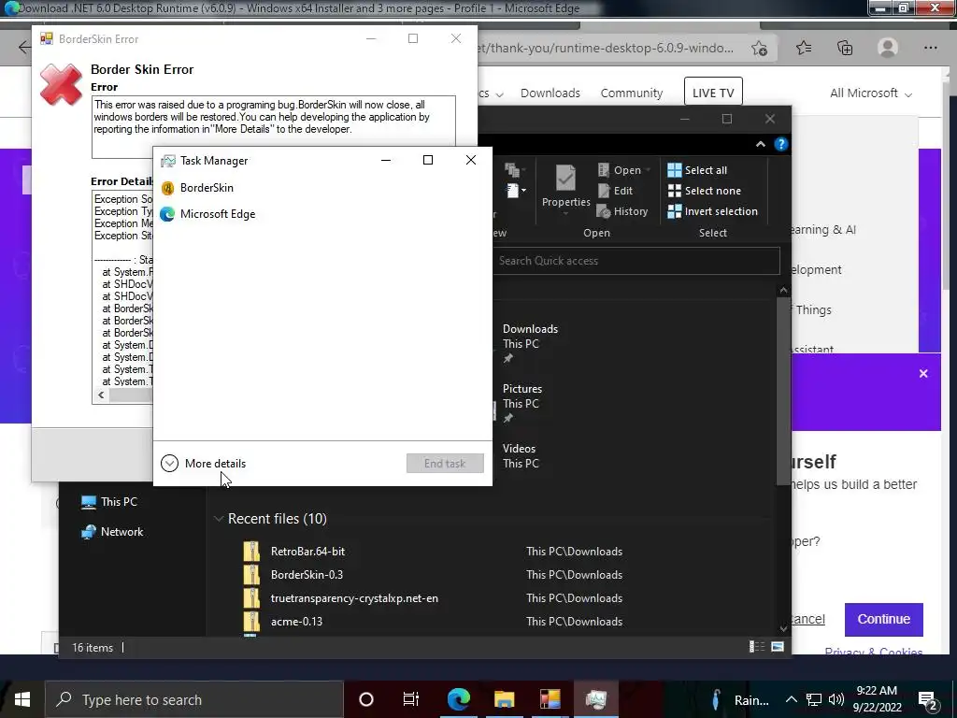Image resolution: width=957 pixels, height=718 pixels.
Task: Collapse Recent files group
Action: (219, 518)
